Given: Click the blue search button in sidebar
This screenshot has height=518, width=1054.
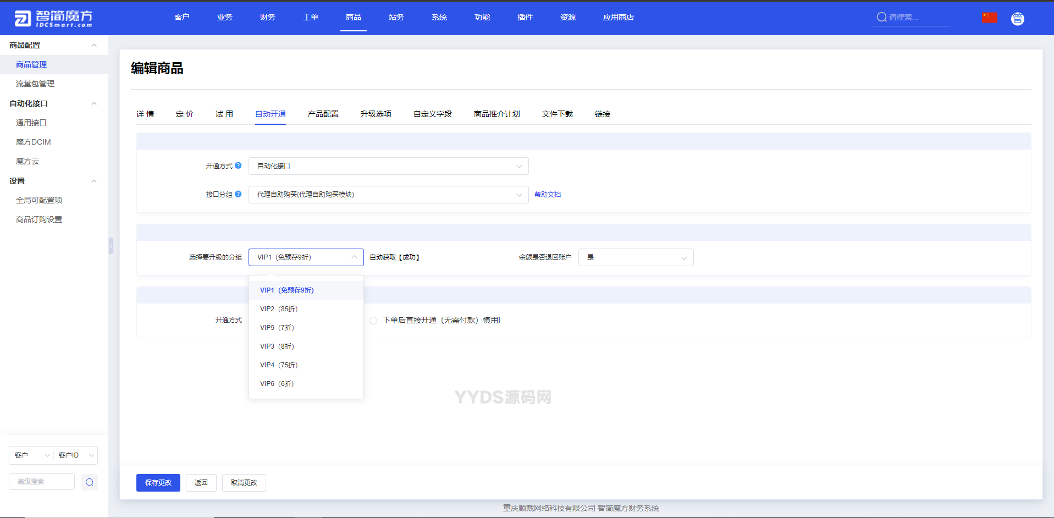Looking at the screenshot, I should point(90,482).
